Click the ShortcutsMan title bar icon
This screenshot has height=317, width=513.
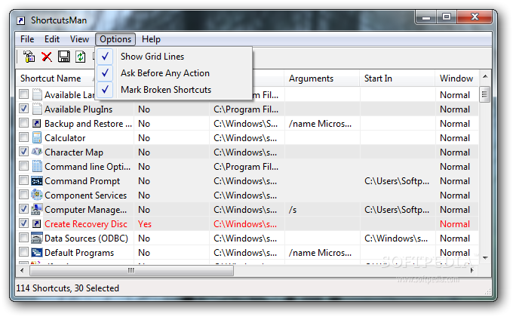point(21,21)
